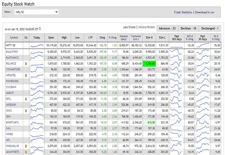Click As on Jun 19, 2020 timestamp
The image size is (225, 155).
(x=21, y=29)
